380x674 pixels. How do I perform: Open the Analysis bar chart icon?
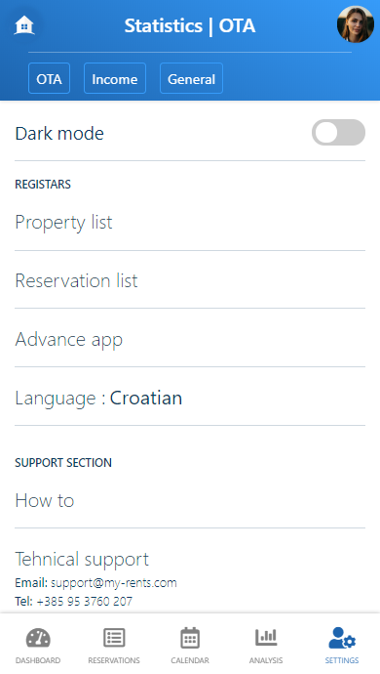[266, 638]
